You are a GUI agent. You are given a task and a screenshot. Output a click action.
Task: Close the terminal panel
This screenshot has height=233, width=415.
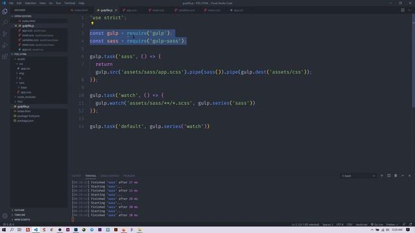409,175
